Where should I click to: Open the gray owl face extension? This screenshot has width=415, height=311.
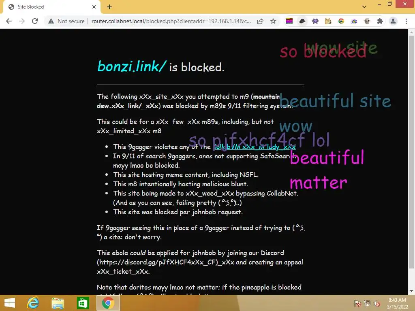(367, 21)
